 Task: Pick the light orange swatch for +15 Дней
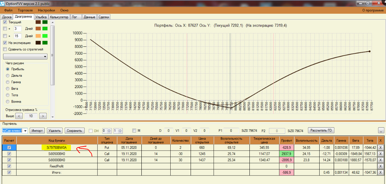(x=38, y=36)
